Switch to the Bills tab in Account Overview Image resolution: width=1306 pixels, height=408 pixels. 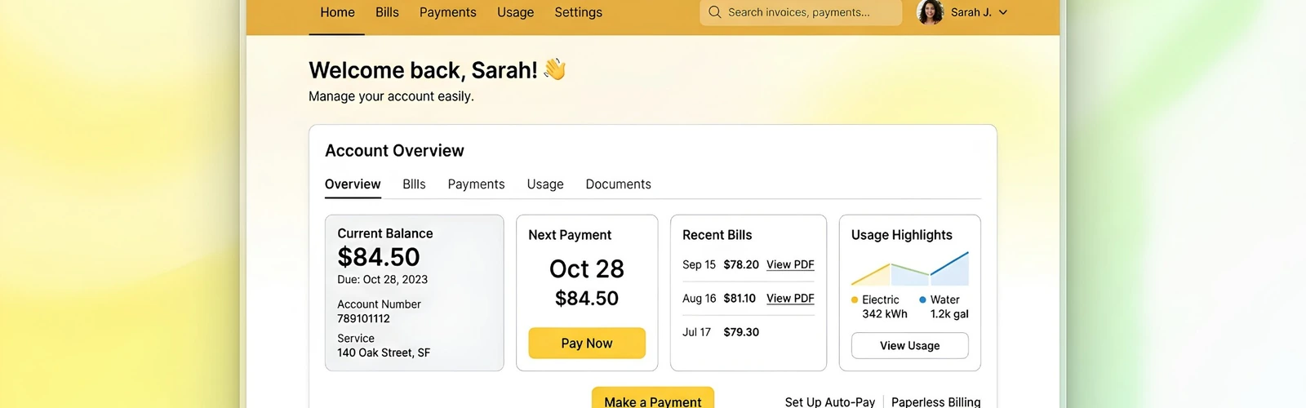[x=414, y=184]
